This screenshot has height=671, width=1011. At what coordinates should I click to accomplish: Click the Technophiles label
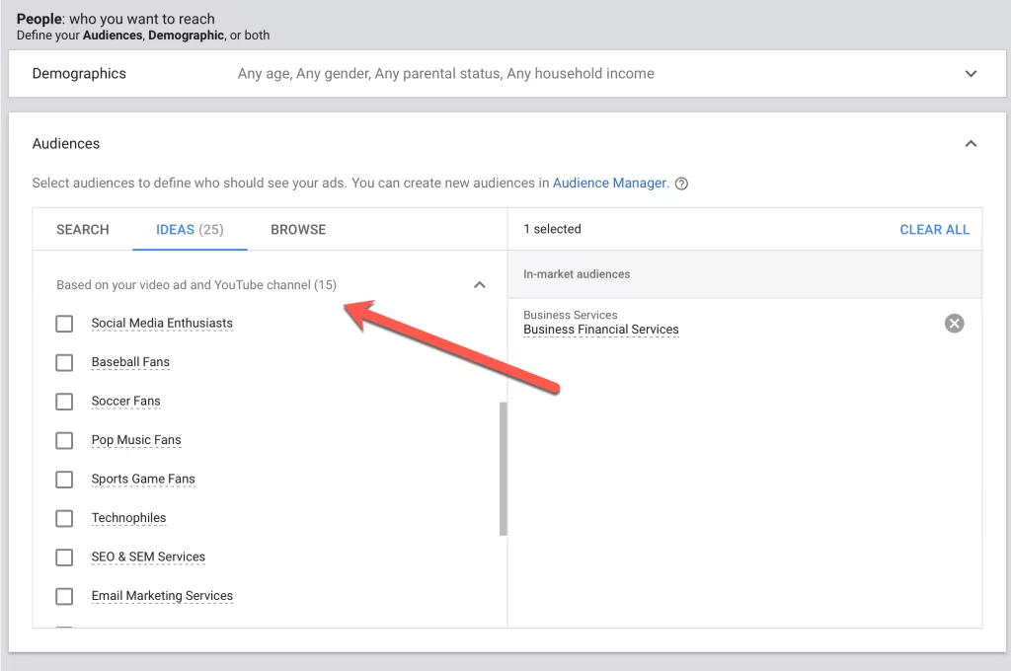pos(128,518)
